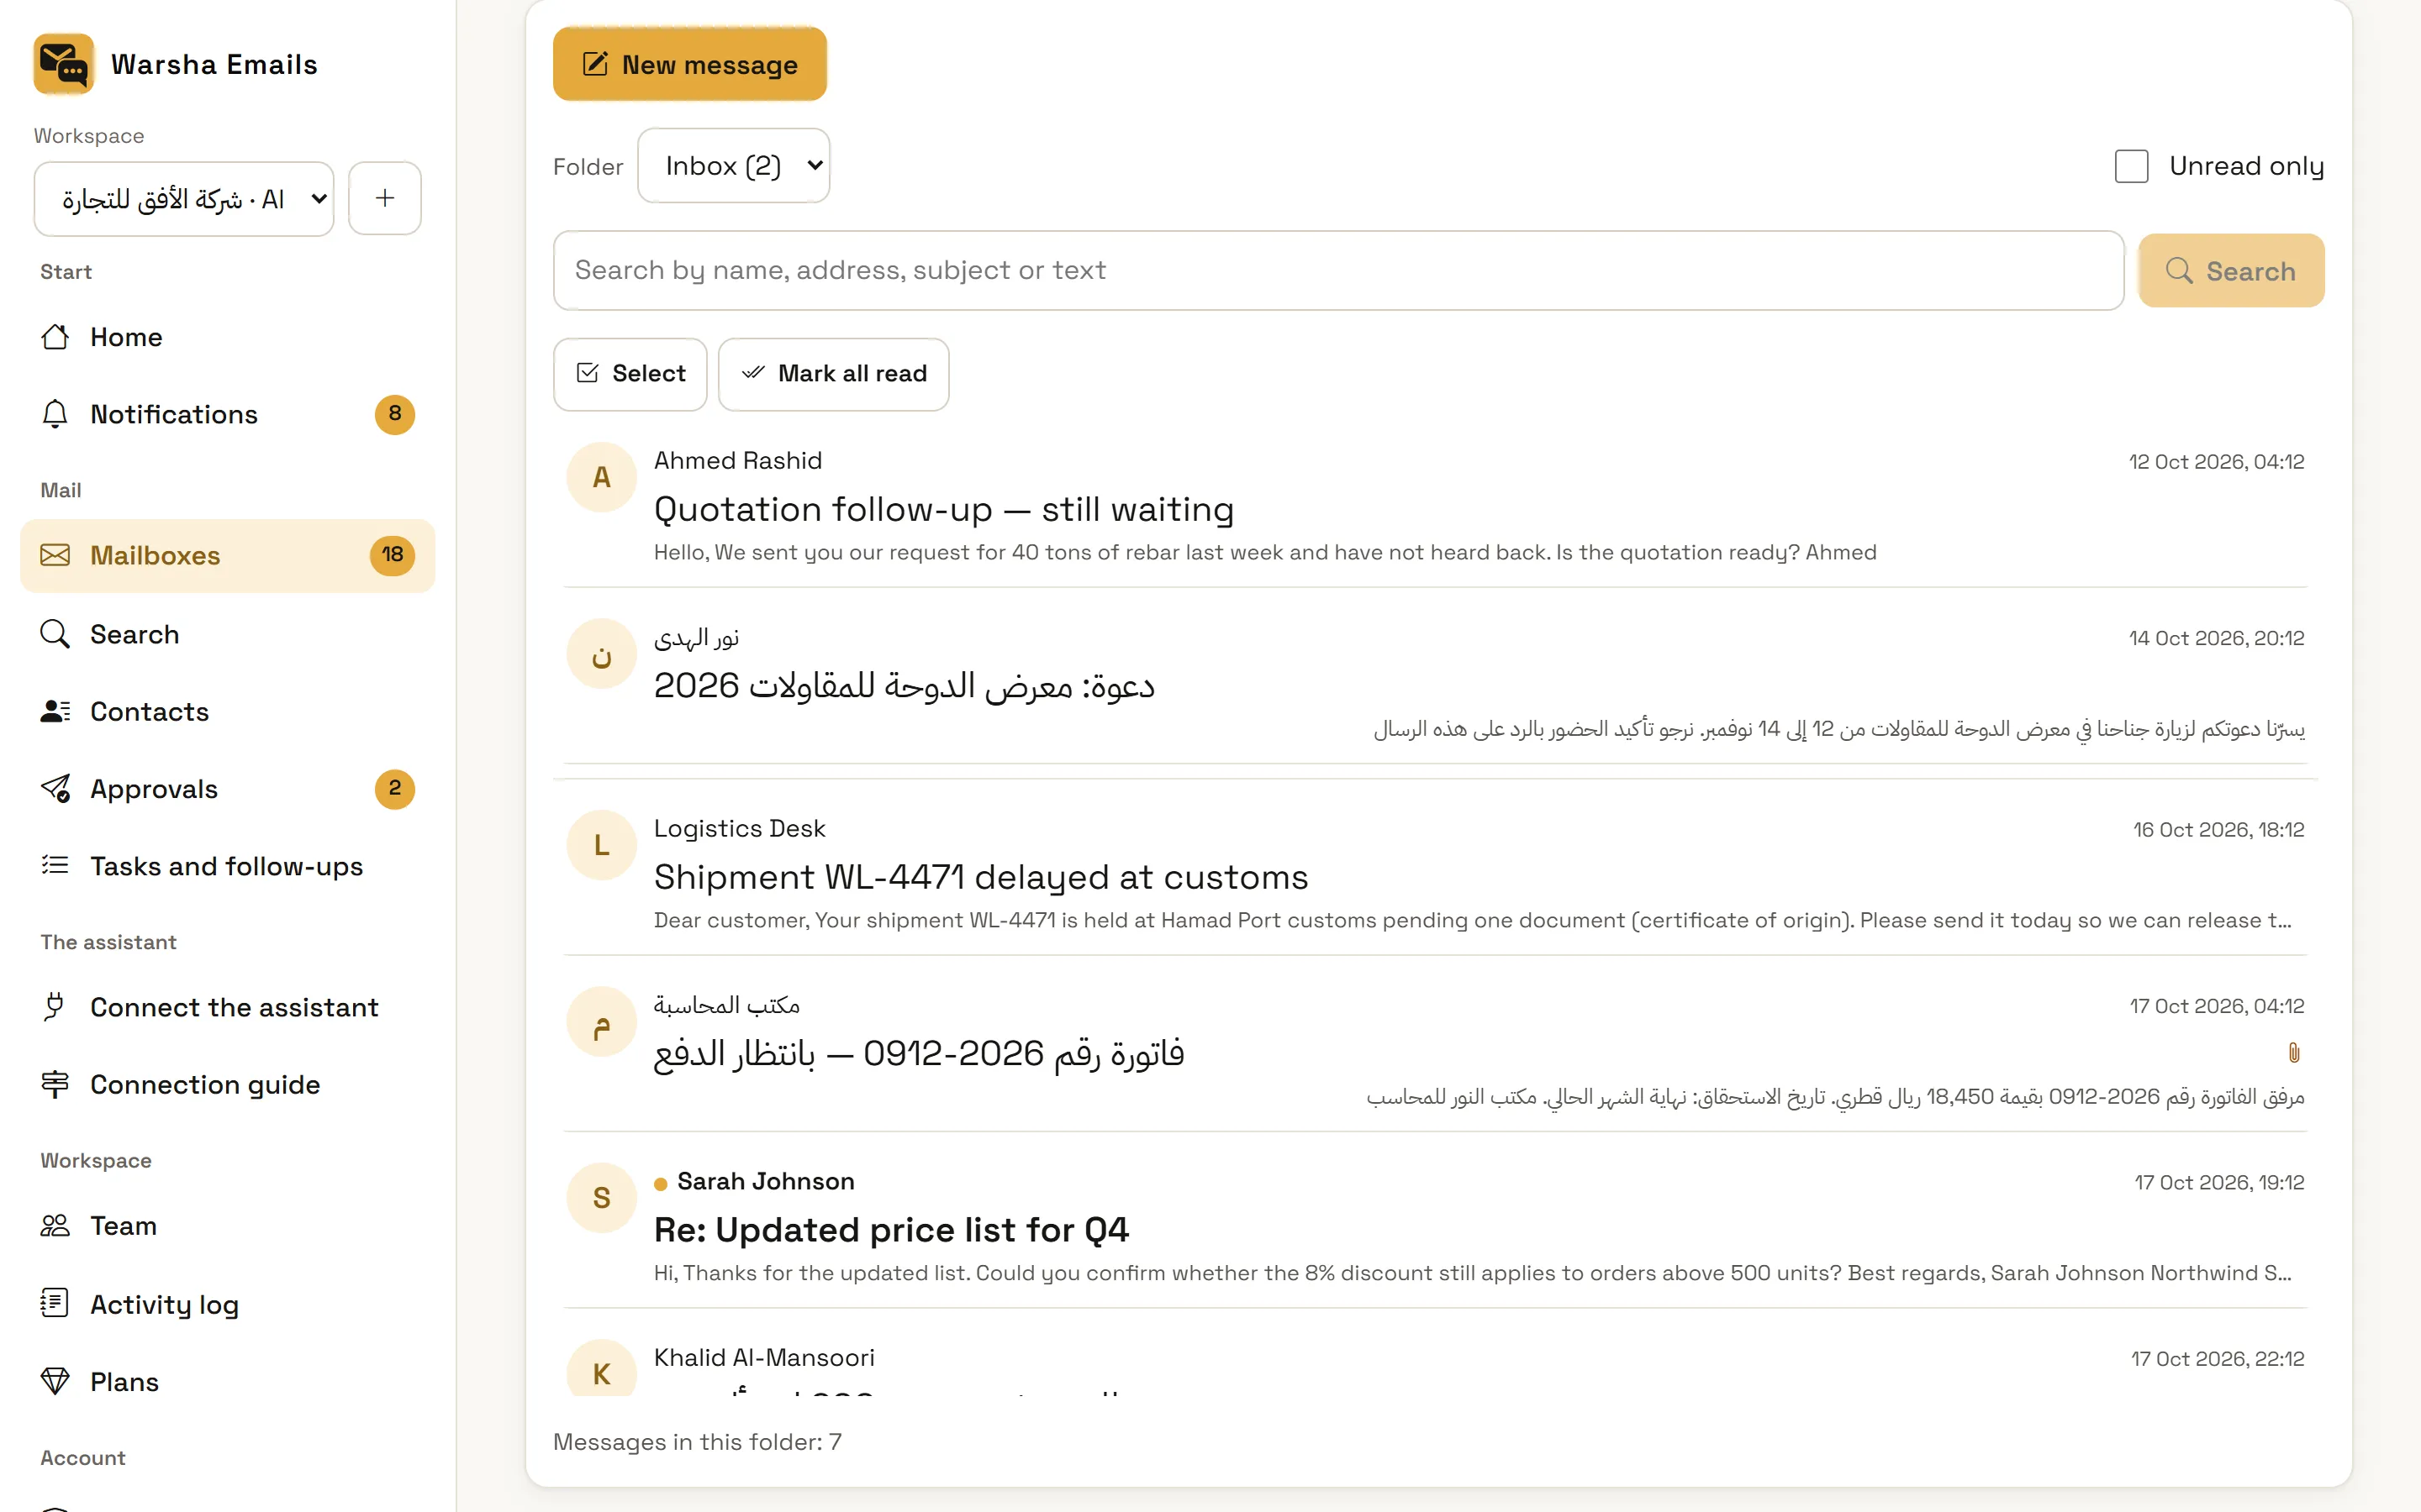Click the sidebar Search magnifier icon
2421x1512 pixels.
pyautogui.click(x=55, y=634)
